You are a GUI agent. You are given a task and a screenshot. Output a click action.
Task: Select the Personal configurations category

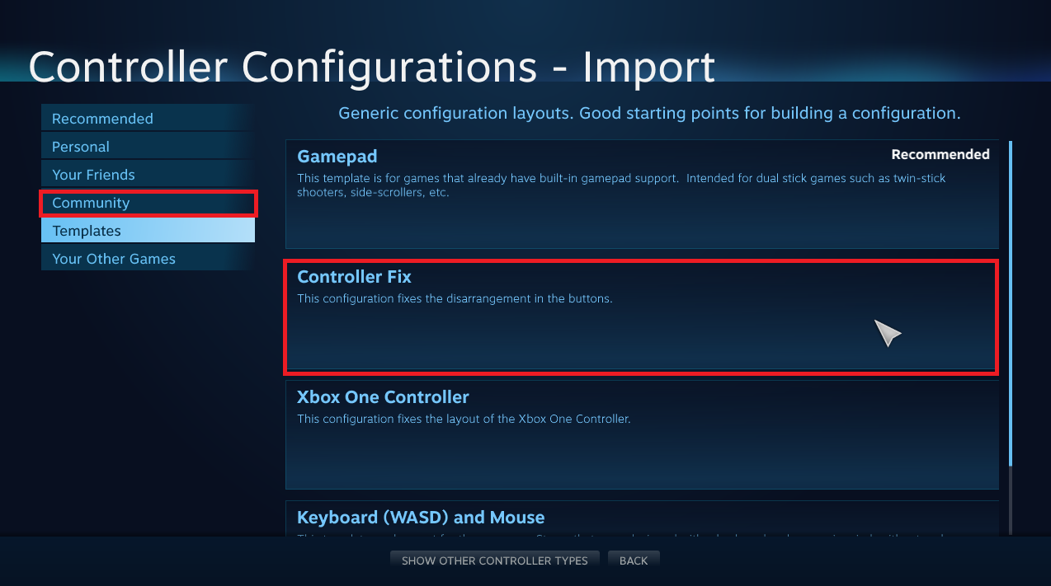click(81, 147)
